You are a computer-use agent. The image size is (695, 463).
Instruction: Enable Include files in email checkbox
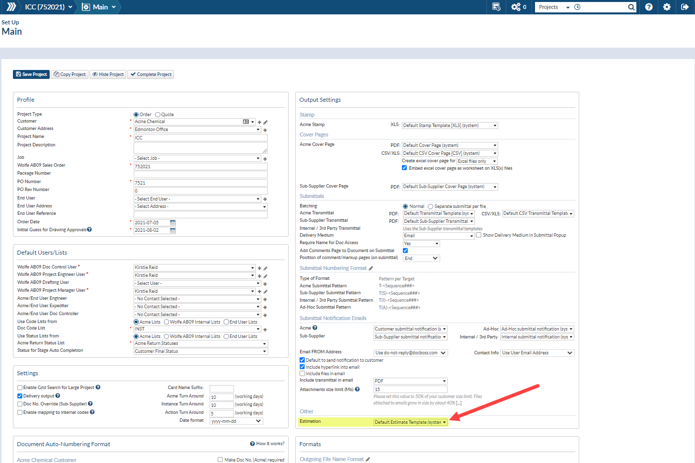(x=302, y=373)
